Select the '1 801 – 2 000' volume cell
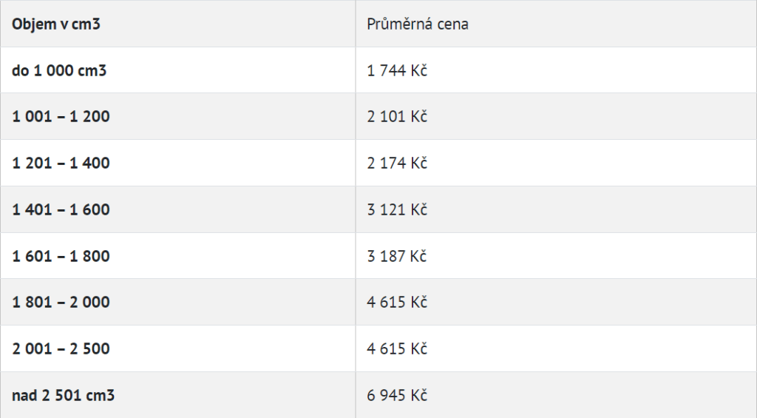The width and height of the screenshot is (757, 418). pyautogui.click(x=61, y=302)
